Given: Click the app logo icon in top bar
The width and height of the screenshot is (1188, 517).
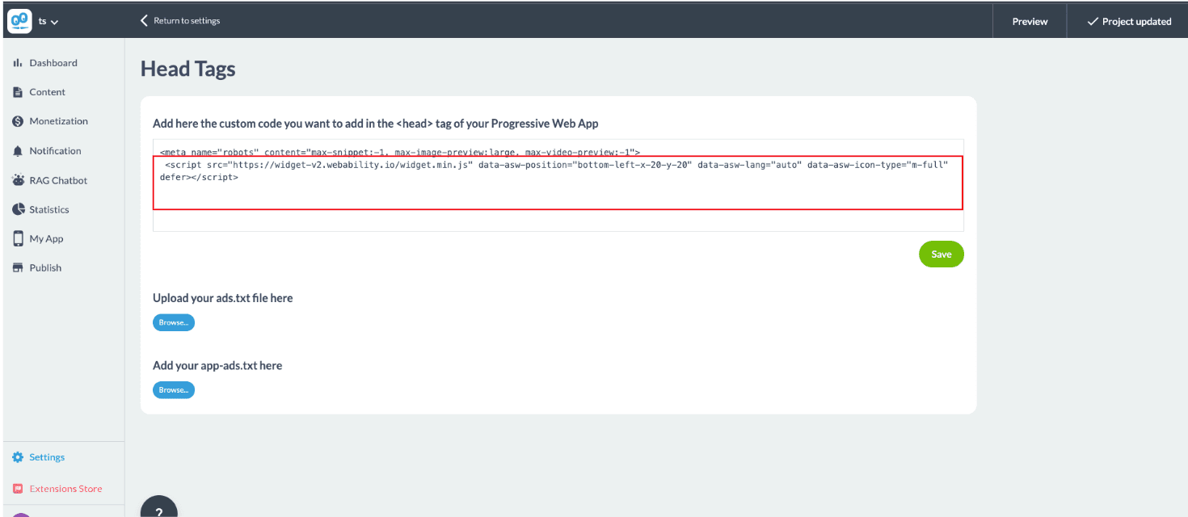Looking at the screenshot, I should pos(19,21).
